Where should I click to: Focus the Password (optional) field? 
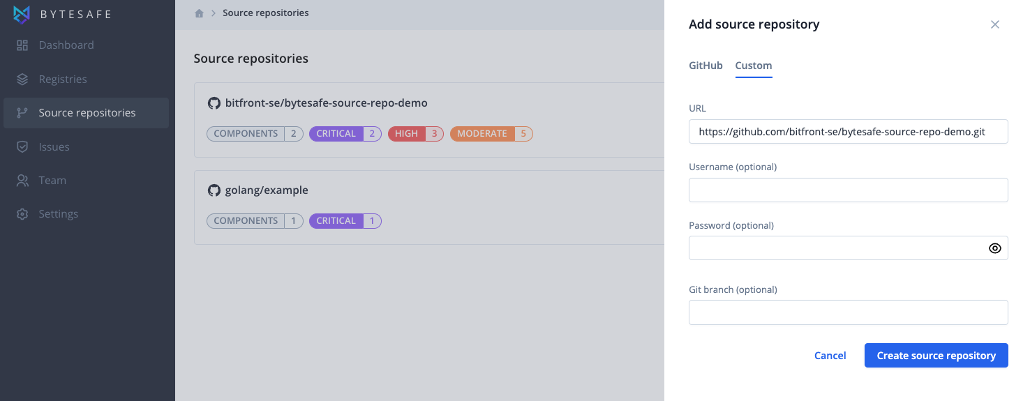(848, 248)
